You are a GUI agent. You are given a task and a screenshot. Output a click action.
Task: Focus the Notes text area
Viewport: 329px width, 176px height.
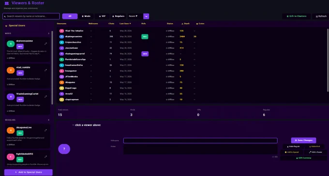200,149
